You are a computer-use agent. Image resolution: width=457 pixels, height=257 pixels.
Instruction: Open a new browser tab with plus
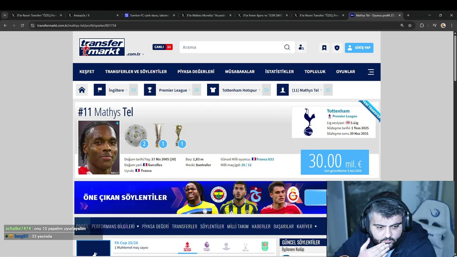point(408,15)
